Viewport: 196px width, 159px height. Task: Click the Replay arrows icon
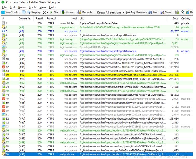point(29,12)
